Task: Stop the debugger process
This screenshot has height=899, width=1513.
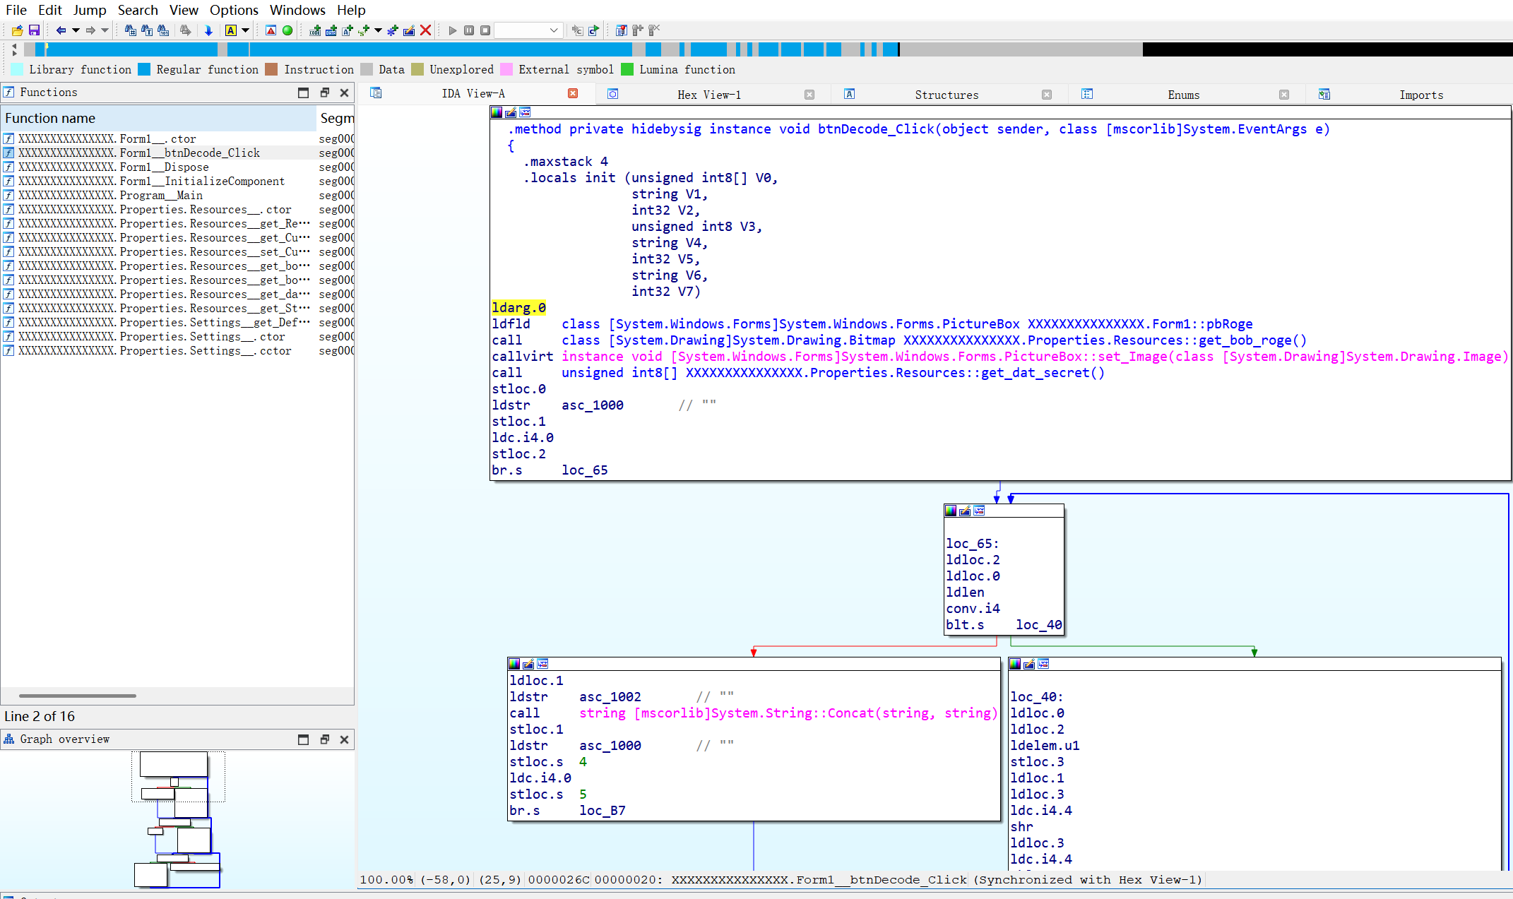Action: (x=485, y=30)
